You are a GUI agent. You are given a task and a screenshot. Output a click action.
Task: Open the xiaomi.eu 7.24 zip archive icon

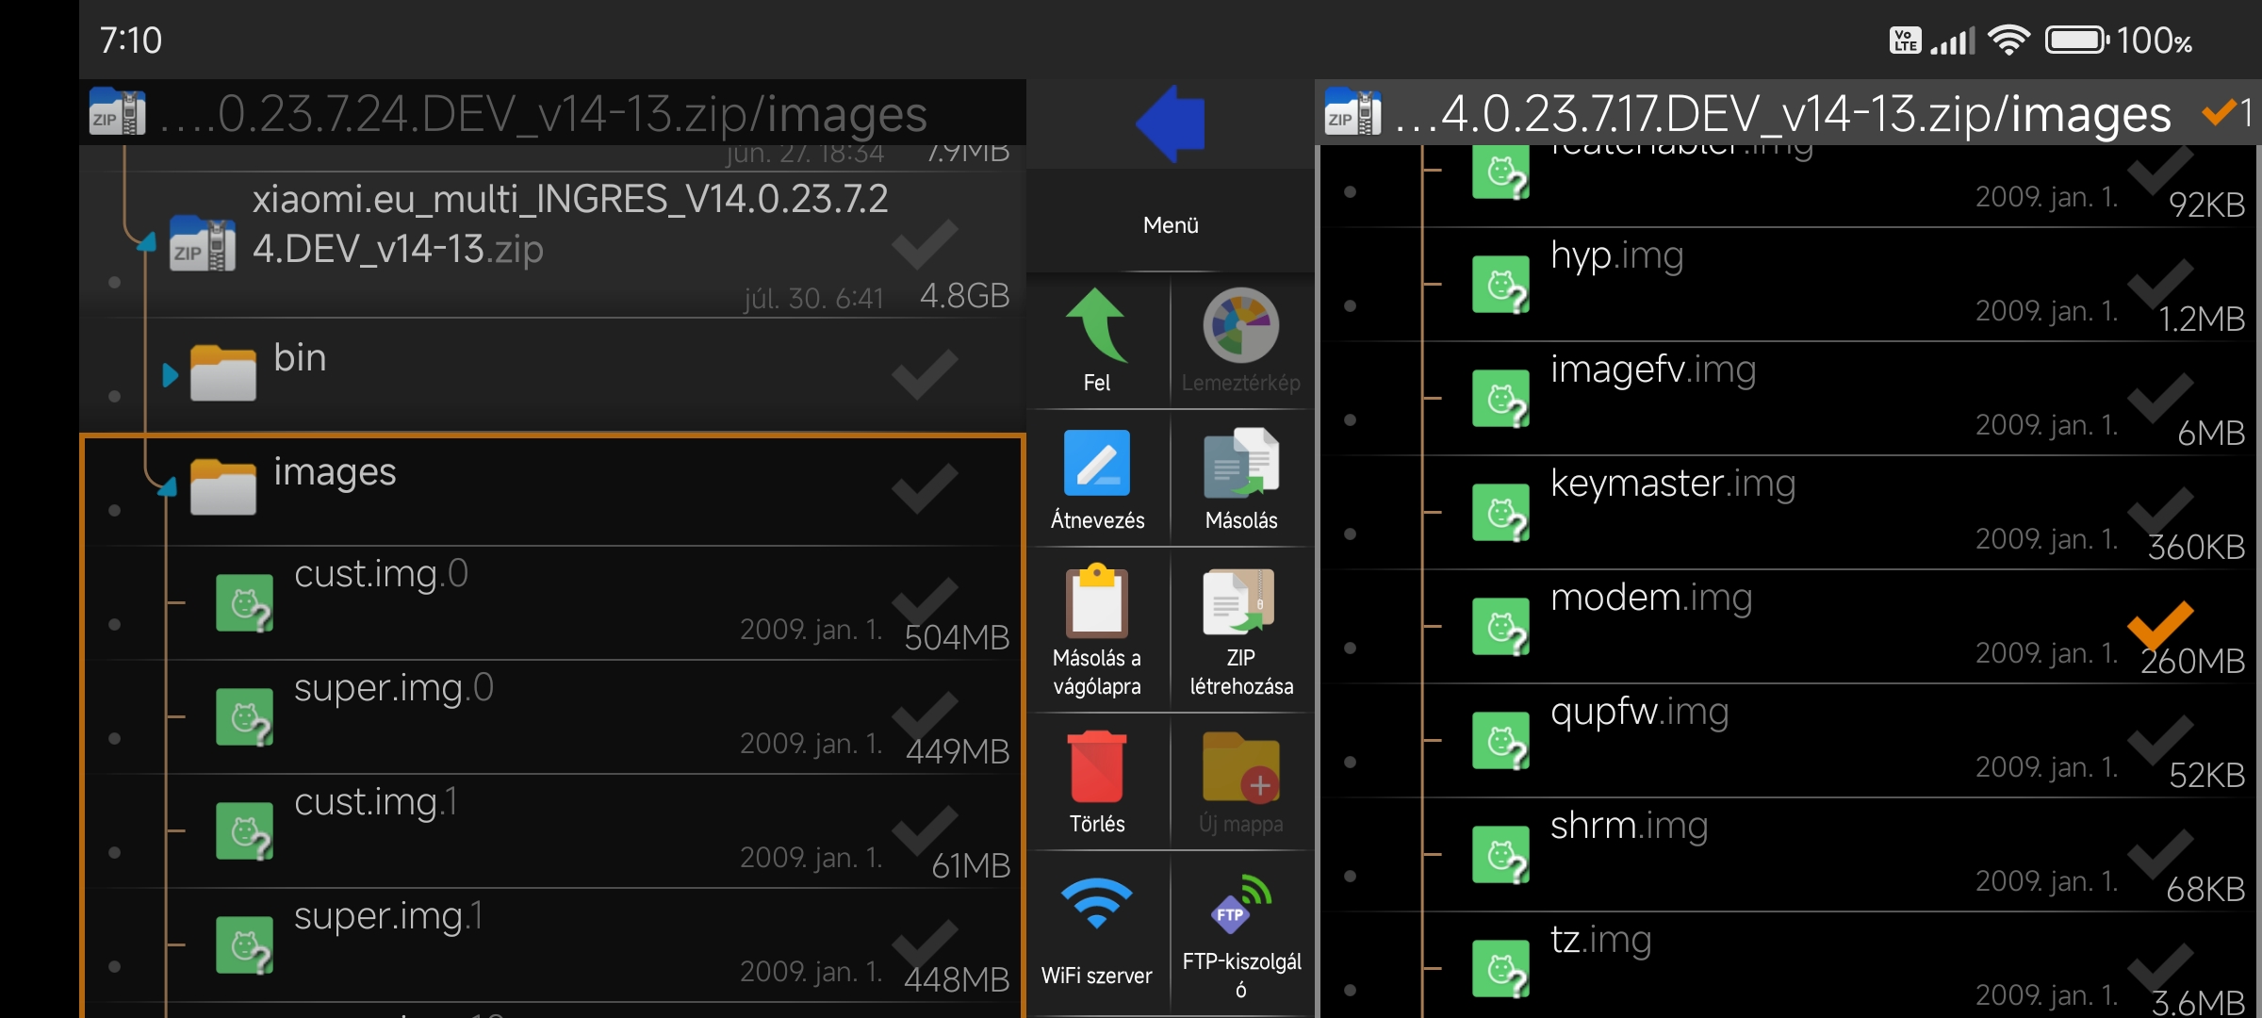tap(202, 245)
